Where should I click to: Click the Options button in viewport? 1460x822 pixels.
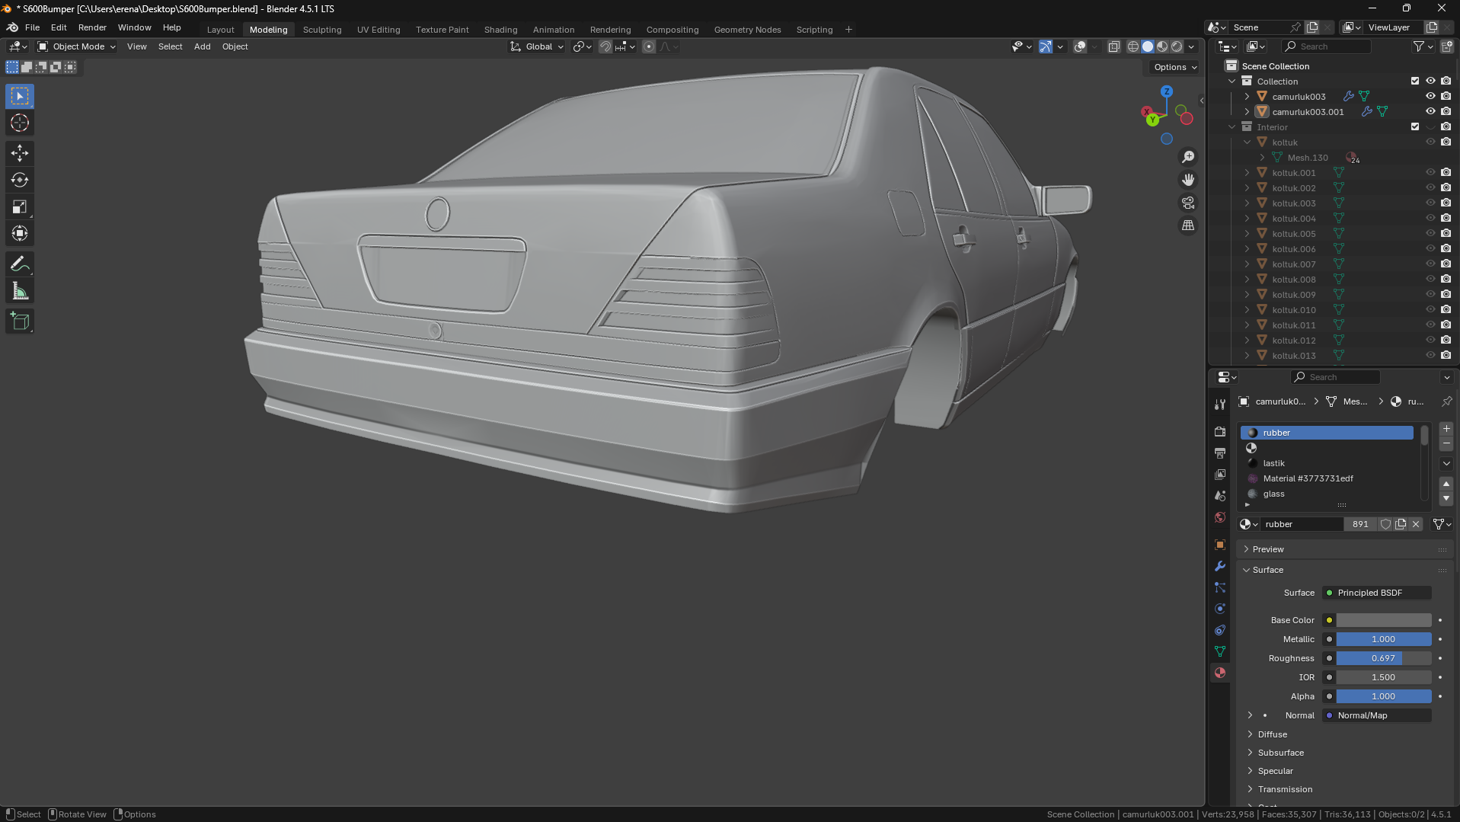click(x=1174, y=67)
